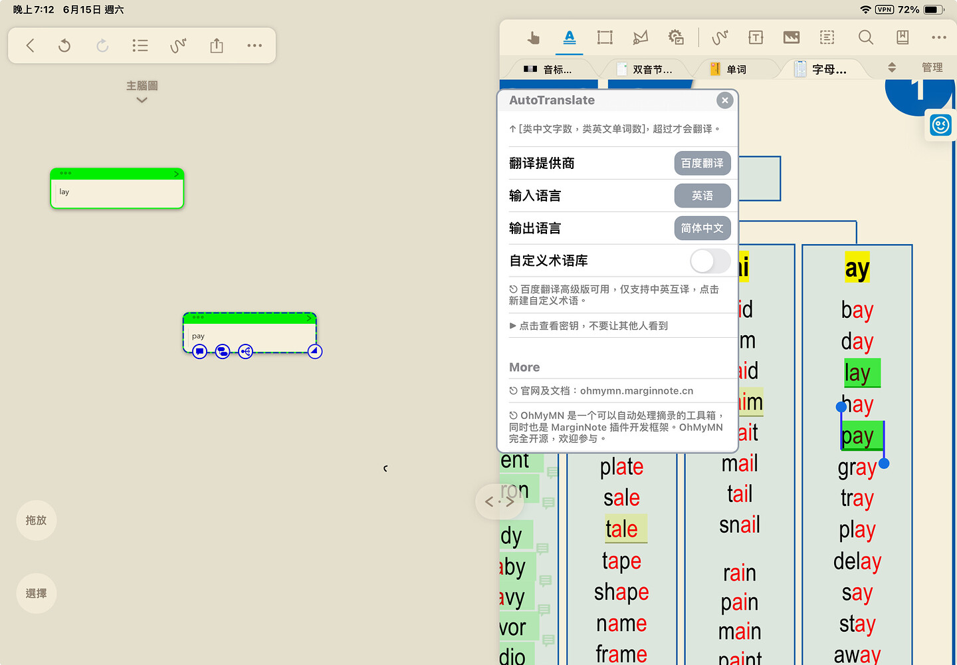Image resolution: width=957 pixels, height=665 pixels.
Task: Change output language 简体中文
Action: pos(702,228)
